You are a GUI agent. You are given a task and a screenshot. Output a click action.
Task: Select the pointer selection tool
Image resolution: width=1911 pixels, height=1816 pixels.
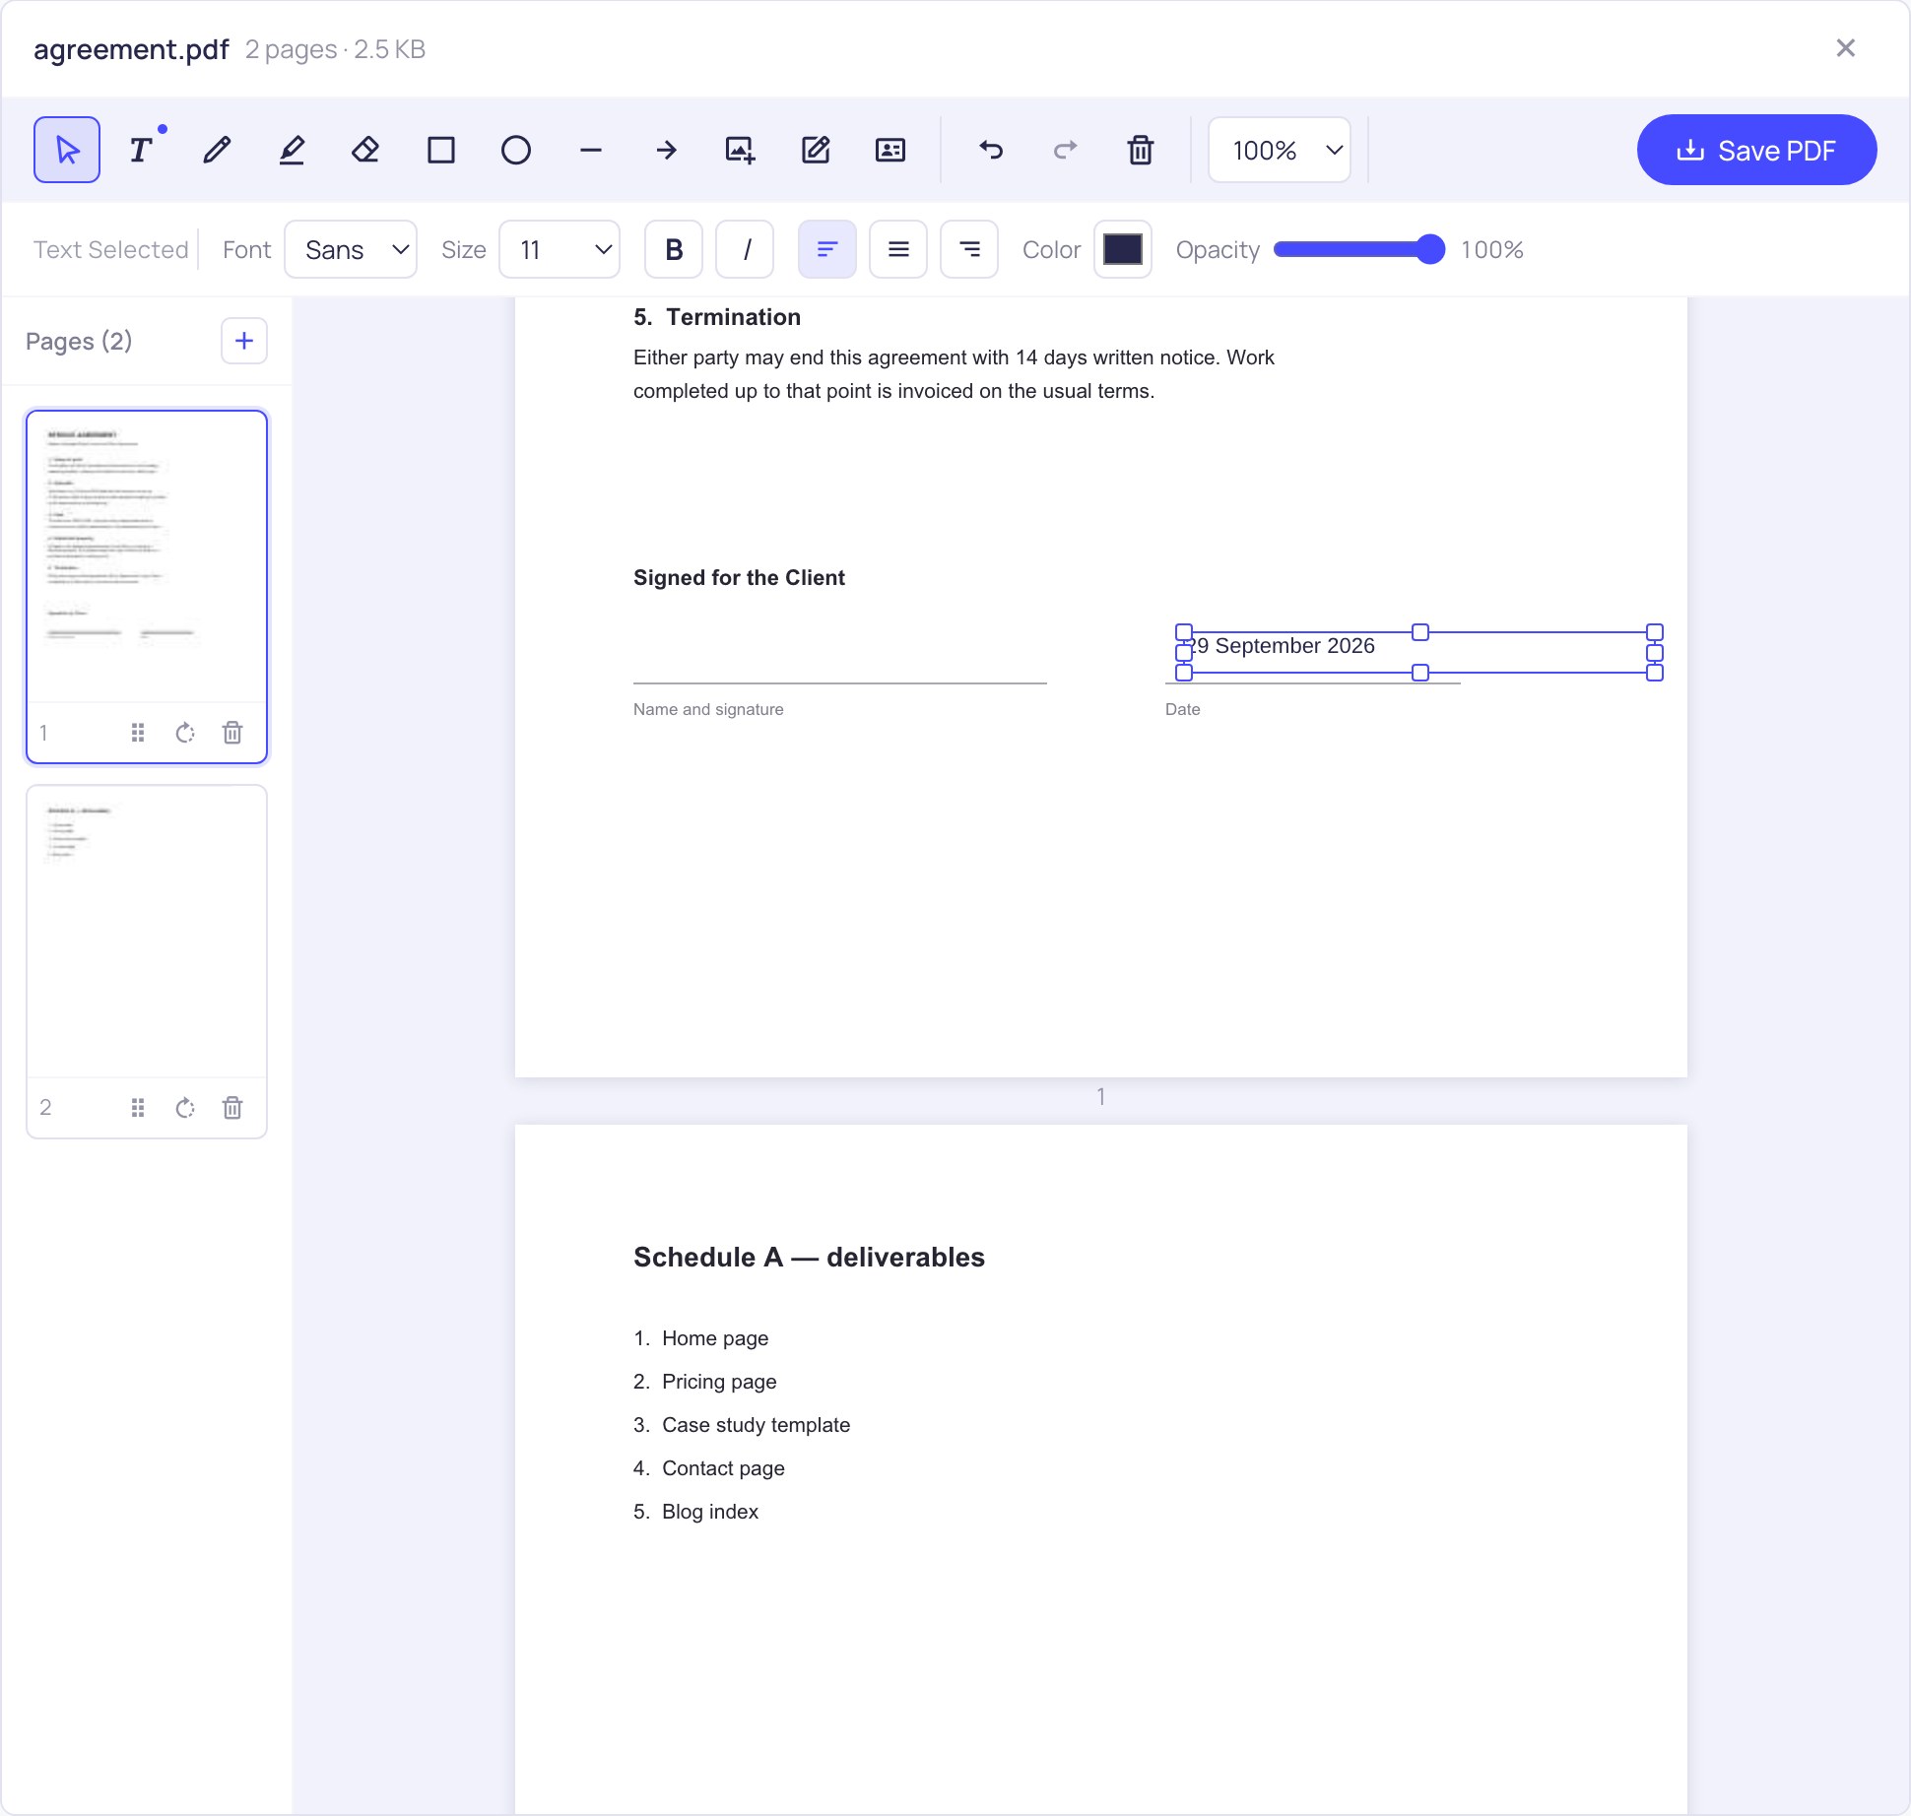(x=67, y=150)
